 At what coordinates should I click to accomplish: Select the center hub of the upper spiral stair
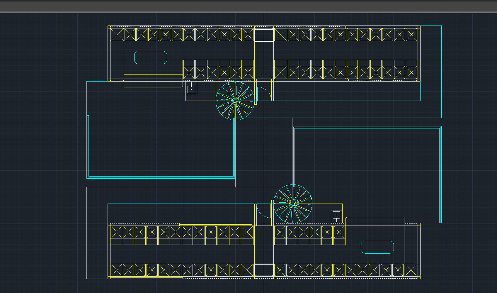click(235, 101)
